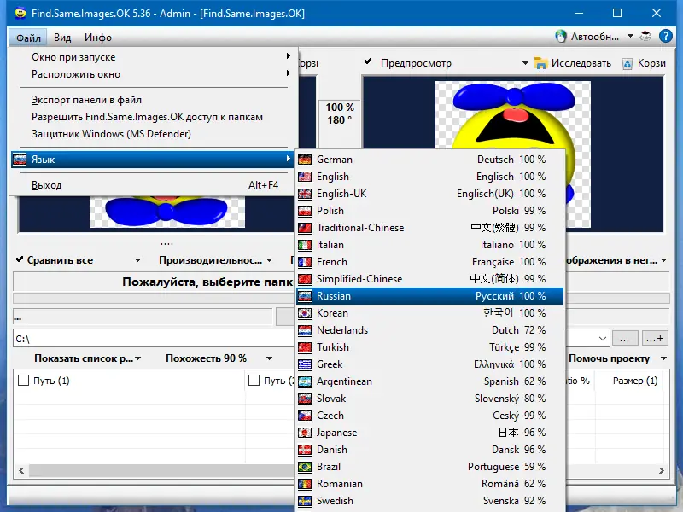Expand the Расположить окно submenu

[x=154, y=74]
